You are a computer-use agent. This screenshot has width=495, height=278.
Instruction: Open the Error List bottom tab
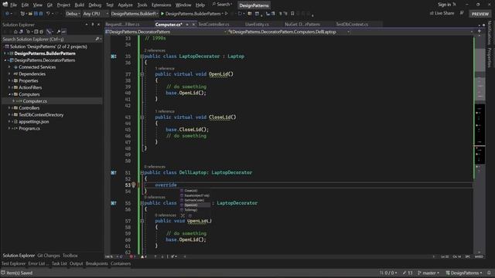click(x=38, y=263)
